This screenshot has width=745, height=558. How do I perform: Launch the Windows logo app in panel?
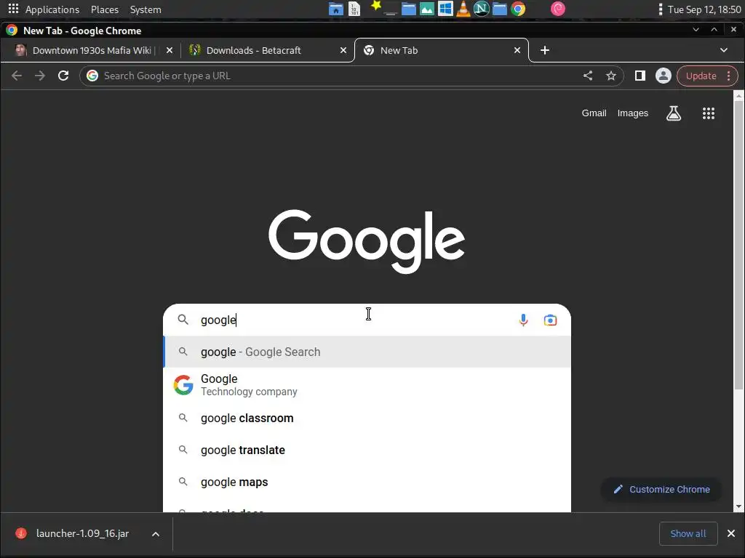pyautogui.click(x=445, y=9)
